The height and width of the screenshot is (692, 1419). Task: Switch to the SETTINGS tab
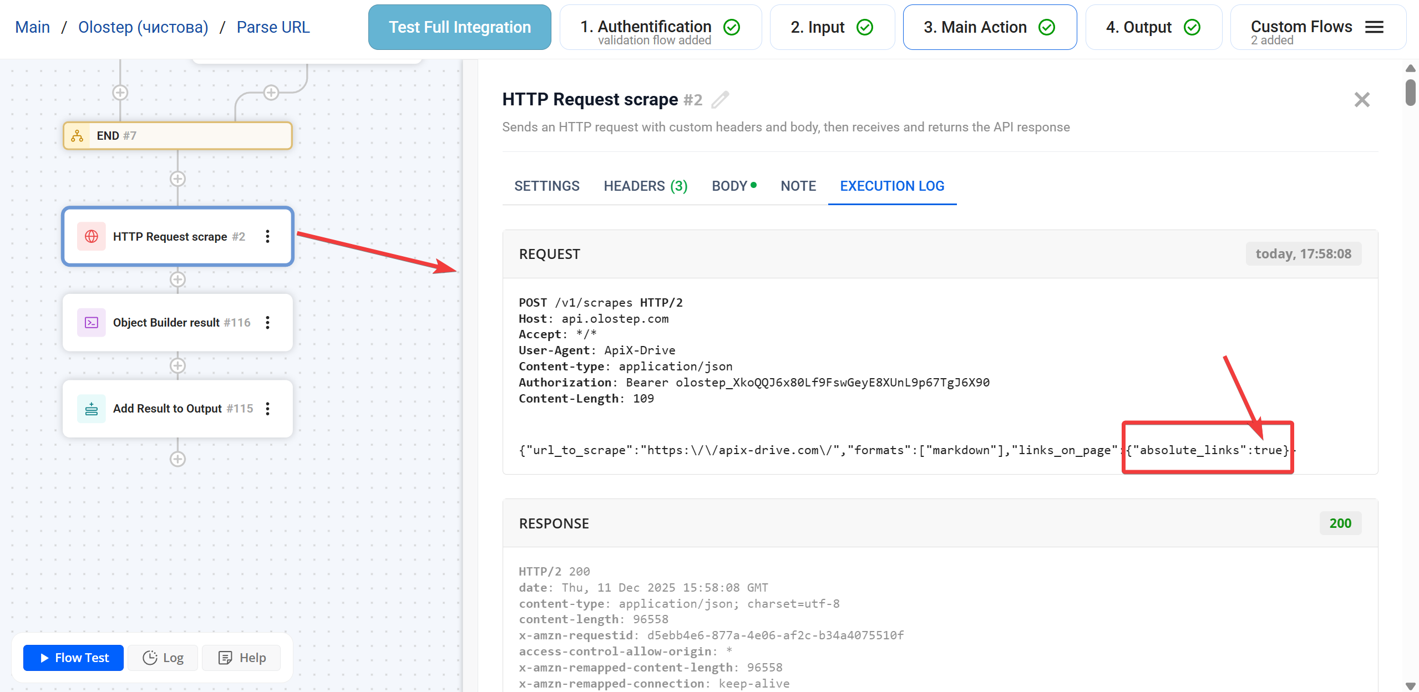coord(546,186)
